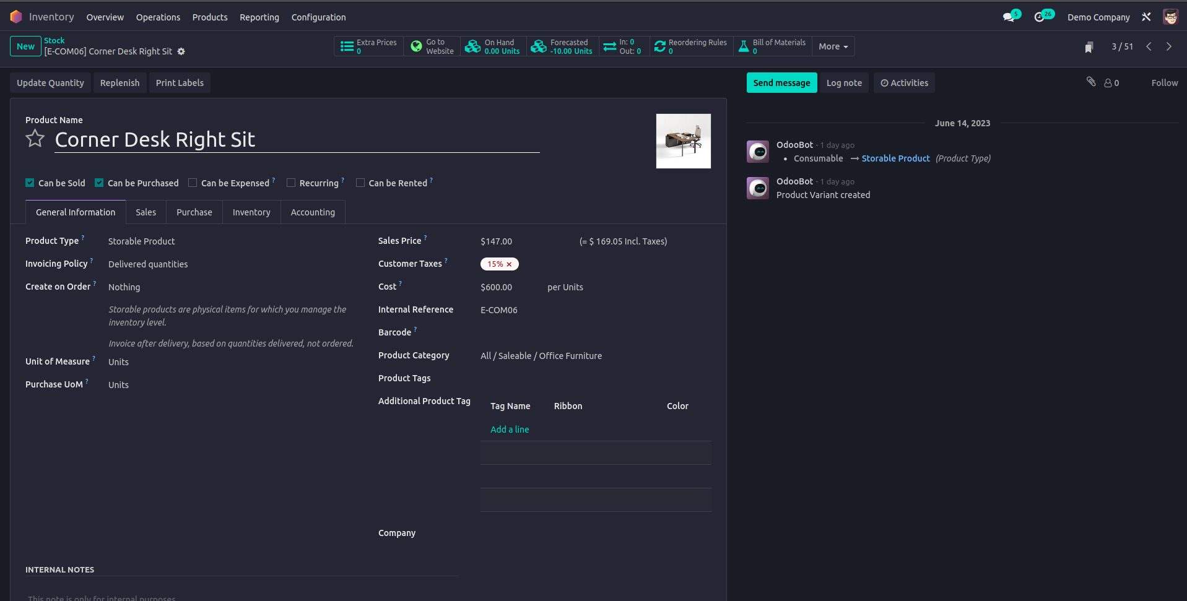Uncheck the Can be Sold checkbox
The width and height of the screenshot is (1187, 601).
coord(30,183)
